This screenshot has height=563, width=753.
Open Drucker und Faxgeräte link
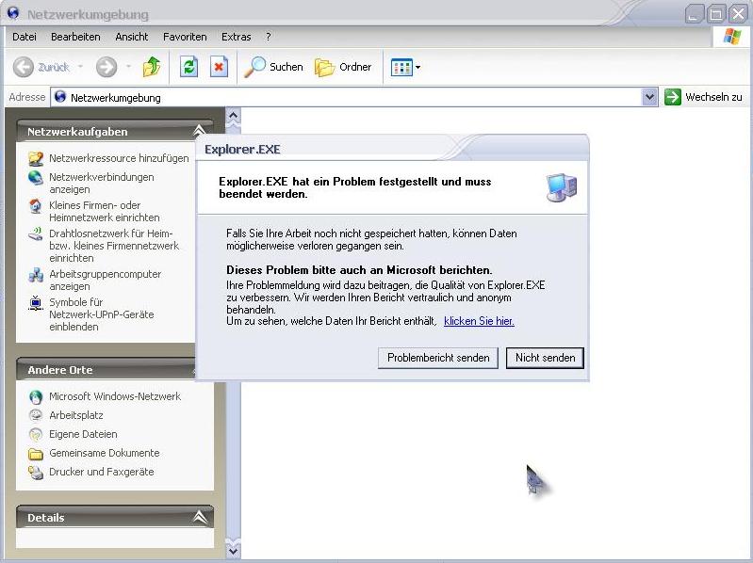pyautogui.click(x=102, y=472)
